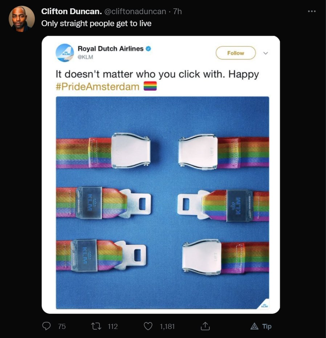Open the rainbow seatbelt image
326x338 pixels.
click(162, 203)
